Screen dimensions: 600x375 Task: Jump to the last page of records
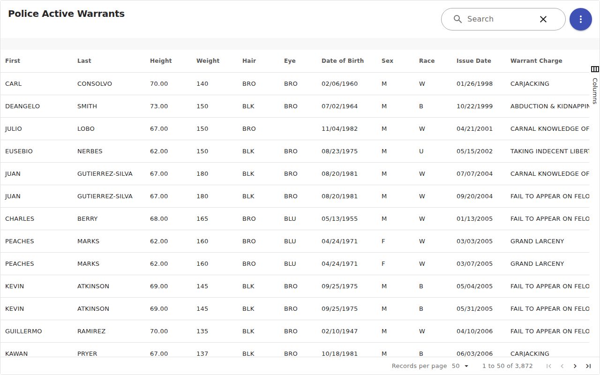pyautogui.click(x=588, y=366)
